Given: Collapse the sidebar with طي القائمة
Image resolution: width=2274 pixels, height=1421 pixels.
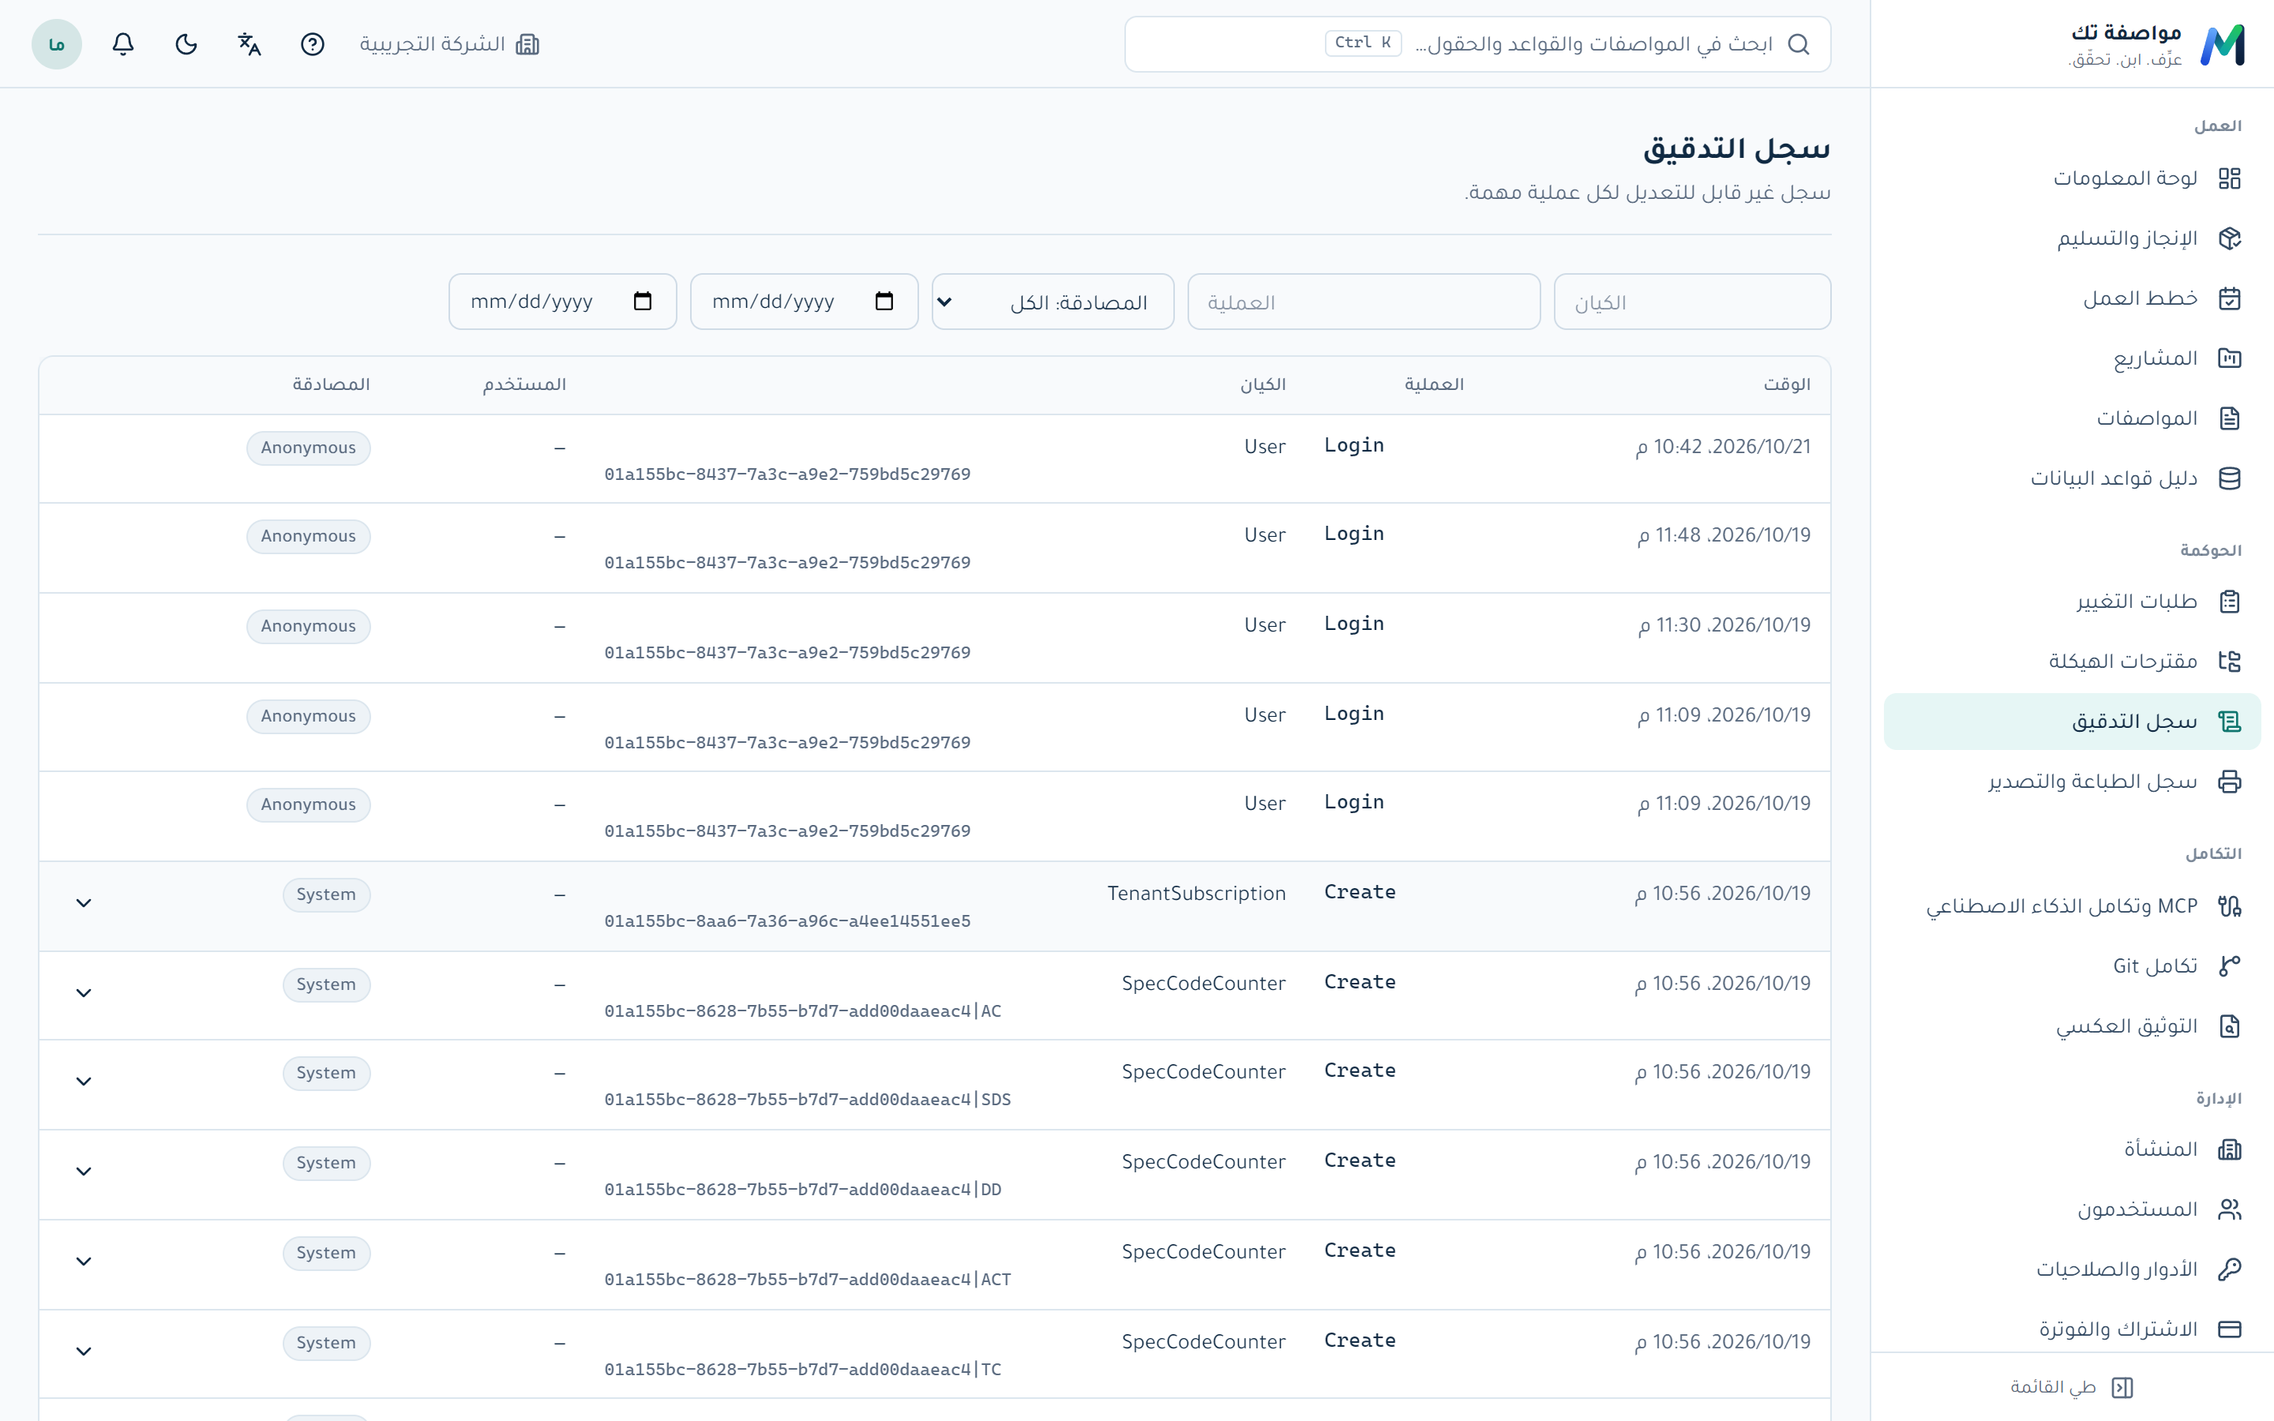Looking at the screenshot, I should [2072, 1387].
